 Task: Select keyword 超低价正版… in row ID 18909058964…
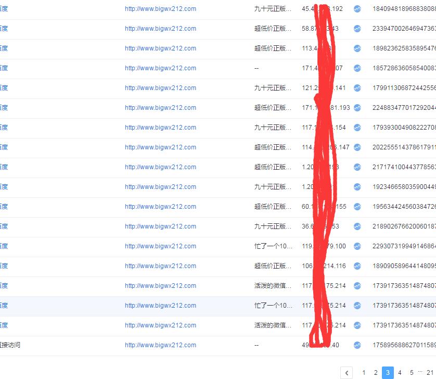[x=273, y=266]
